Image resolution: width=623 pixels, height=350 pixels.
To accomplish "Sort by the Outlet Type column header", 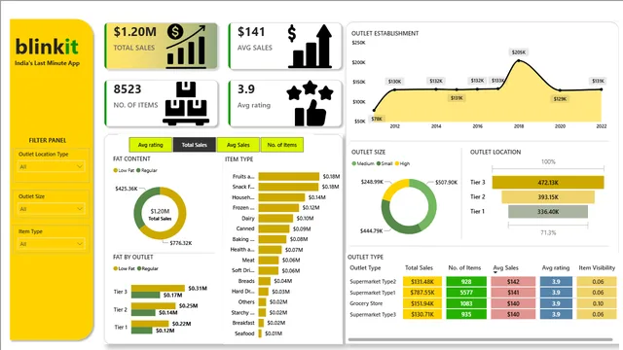I will point(365,268).
